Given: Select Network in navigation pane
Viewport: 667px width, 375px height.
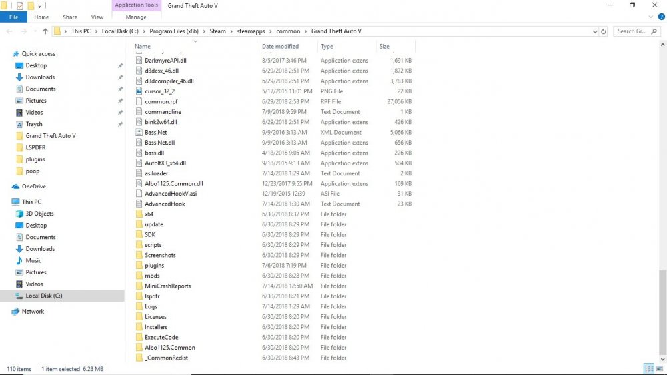Looking at the screenshot, I should (33, 311).
